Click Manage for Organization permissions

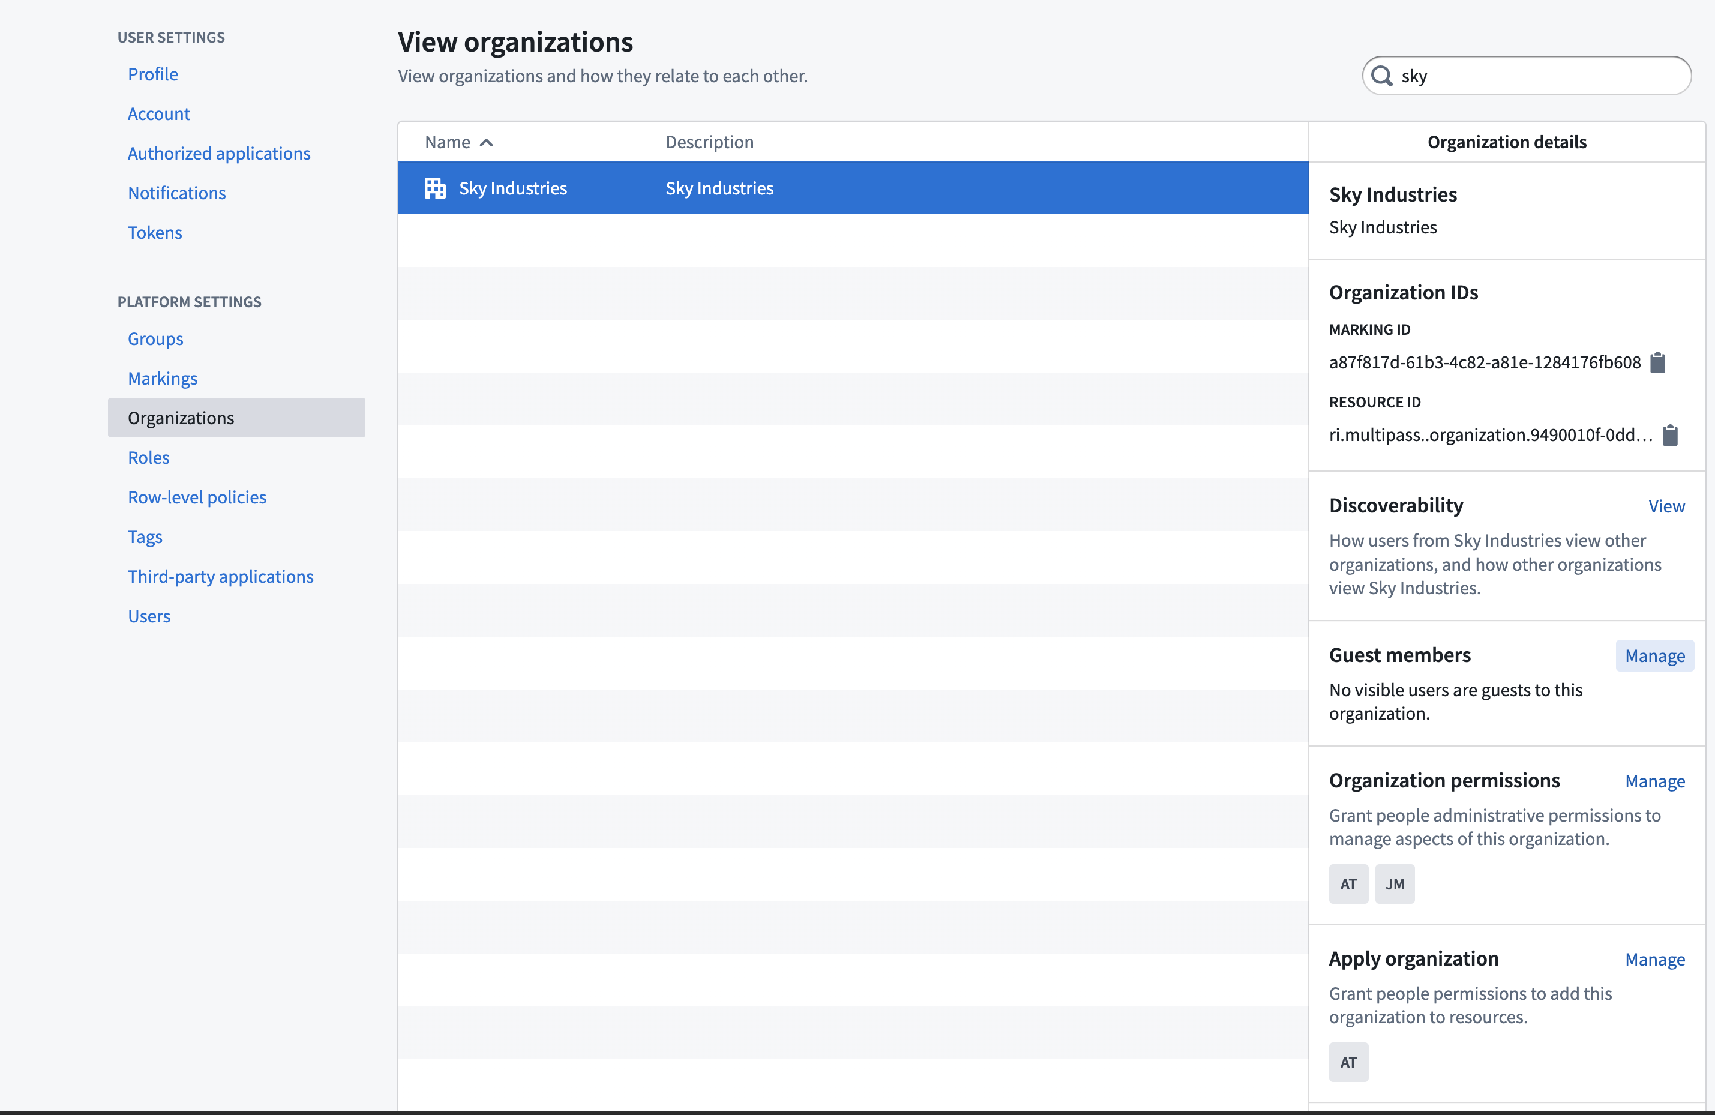tap(1655, 779)
